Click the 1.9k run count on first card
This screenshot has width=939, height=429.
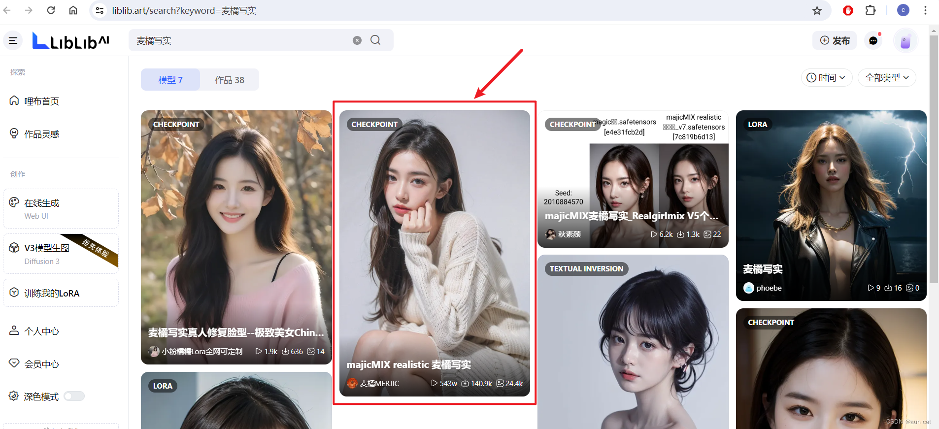267,351
